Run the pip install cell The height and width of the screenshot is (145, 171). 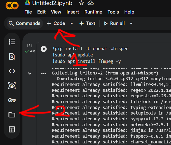click(x=44, y=49)
